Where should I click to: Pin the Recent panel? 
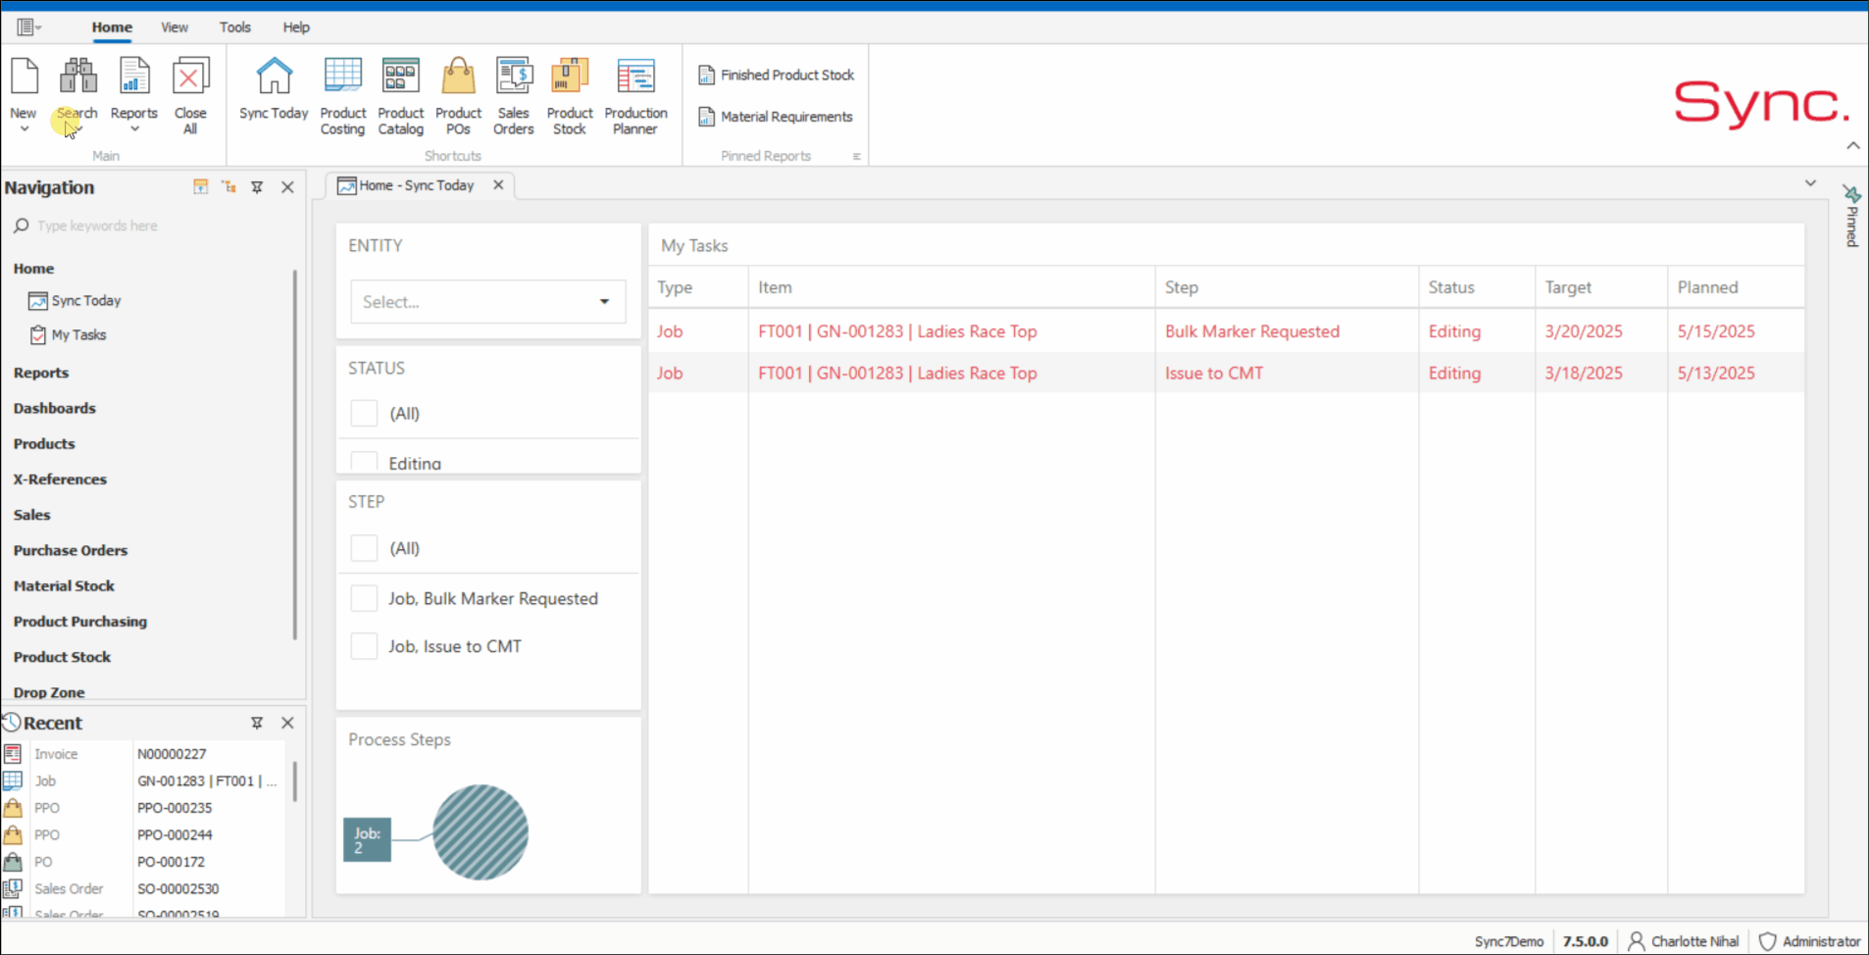tap(257, 723)
